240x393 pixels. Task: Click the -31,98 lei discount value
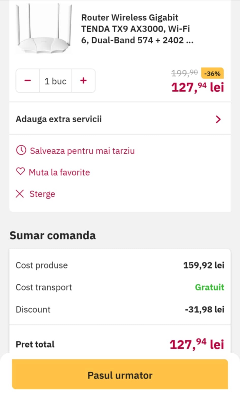[204, 309]
